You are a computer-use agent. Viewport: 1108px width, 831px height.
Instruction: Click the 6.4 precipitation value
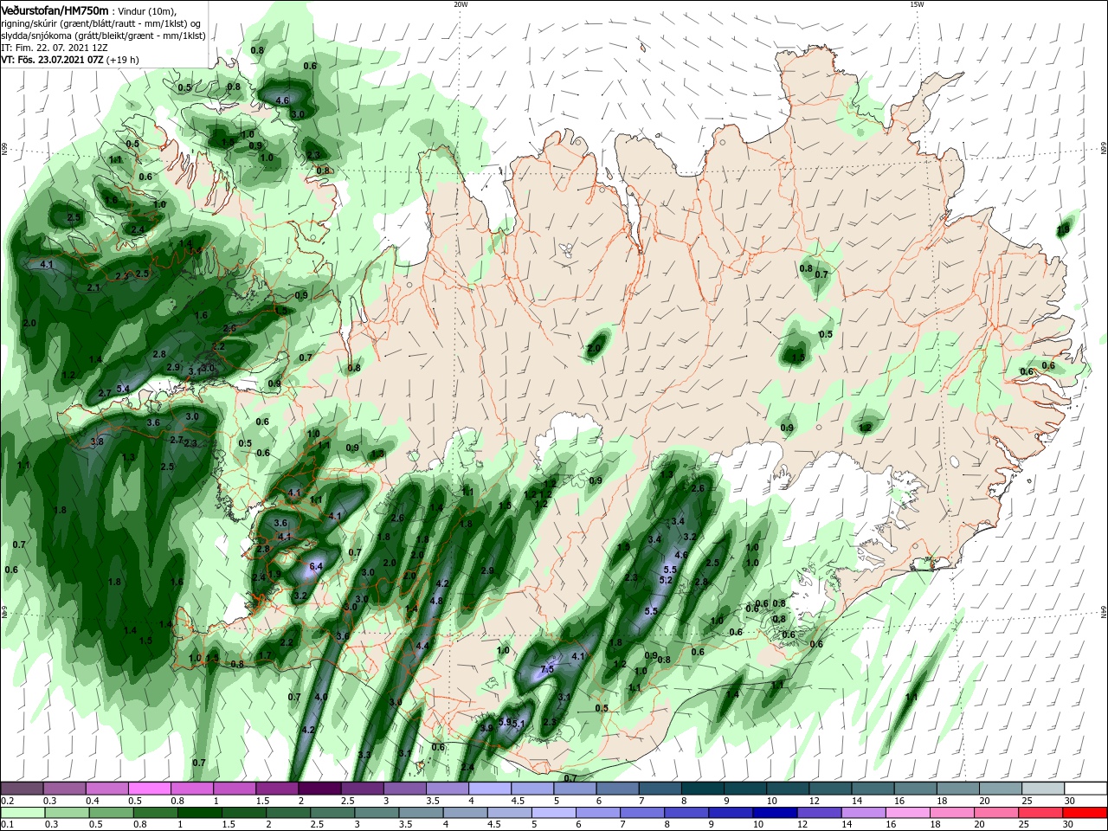pyautogui.click(x=316, y=566)
